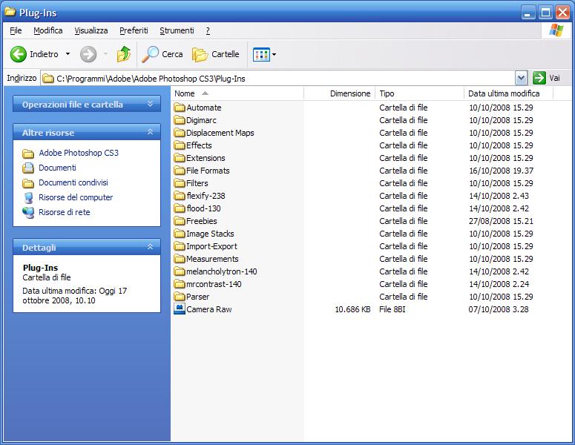Screen dimensions: 575x445
Task: Click the green Vai go arrow
Action: point(539,78)
